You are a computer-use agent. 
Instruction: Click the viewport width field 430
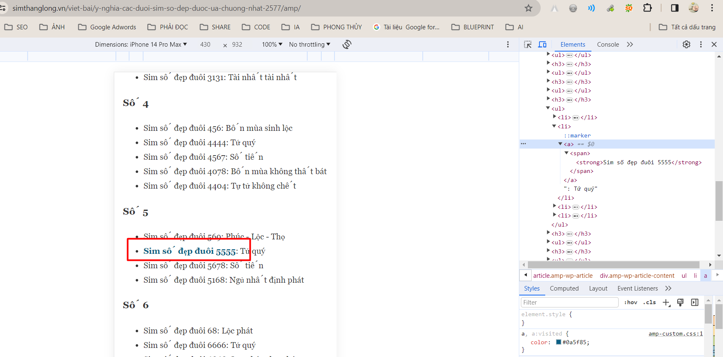coord(205,44)
